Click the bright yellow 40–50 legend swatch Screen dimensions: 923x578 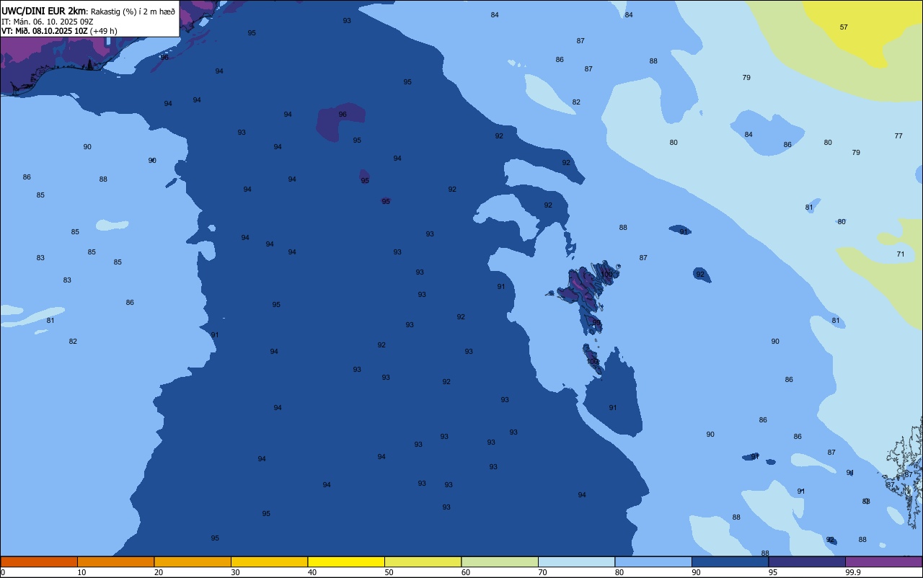[346, 561]
